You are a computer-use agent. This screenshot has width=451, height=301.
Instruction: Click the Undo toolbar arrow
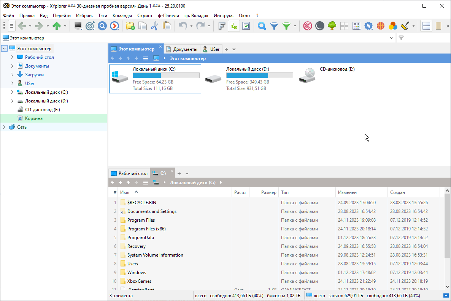click(183, 26)
